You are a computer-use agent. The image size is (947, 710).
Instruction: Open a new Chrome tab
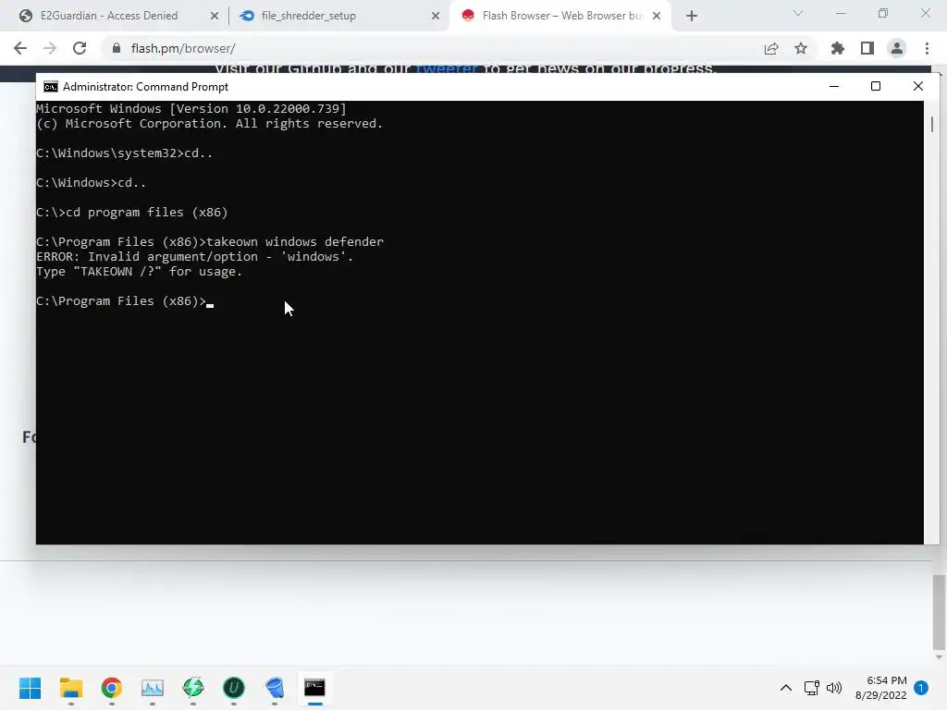tap(692, 16)
